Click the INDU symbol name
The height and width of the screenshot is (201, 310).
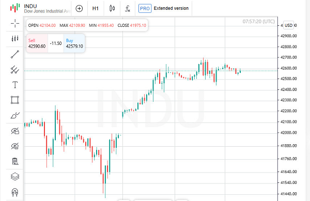pyautogui.click(x=30, y=6)
